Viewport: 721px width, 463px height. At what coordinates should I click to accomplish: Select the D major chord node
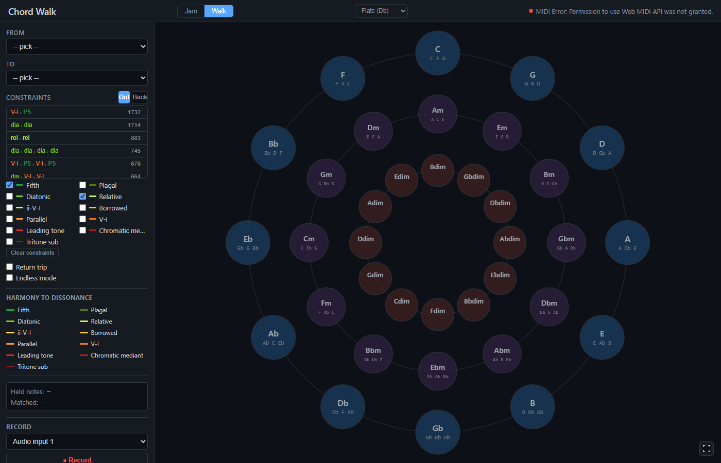(x=602, y=148)
